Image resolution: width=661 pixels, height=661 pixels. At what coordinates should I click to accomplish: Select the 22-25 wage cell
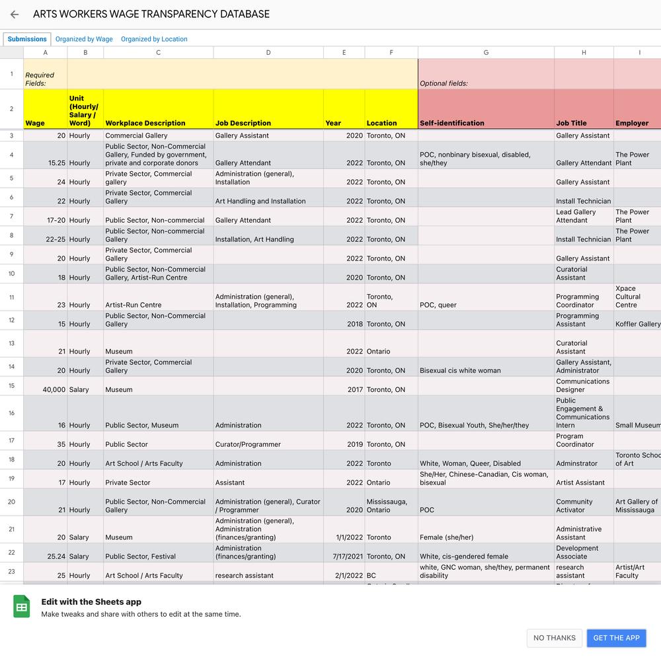(45, 235)
